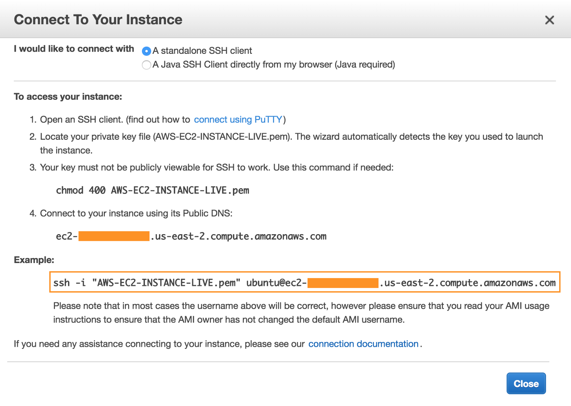Select the standalone SSH client radio option
This screenshot has width=571, height=406.
coord(146,51)
